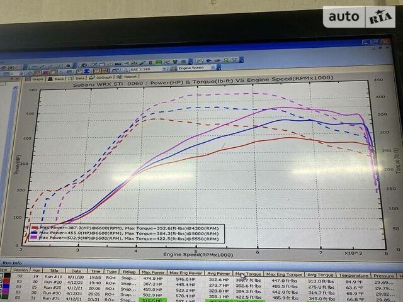Click the '447.0 ft·lbs' max engine torque cell
This screenshot has width=403, height=302.
point(284,281)
